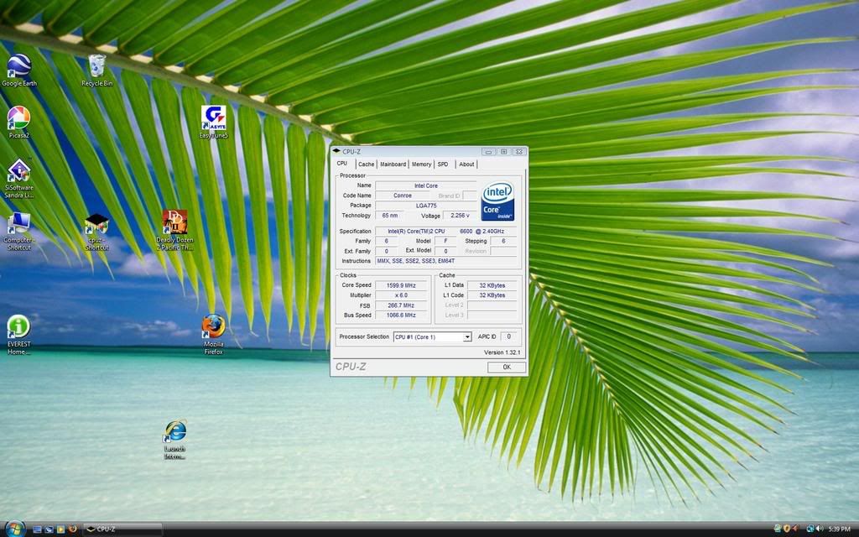The image size is (859, 537).
Task: Switch to the CPU tab
Action: point(342,164)
